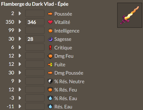Click the empty % Rés. Feu field
The image size is (143, 110).
[x=35, y=89]
